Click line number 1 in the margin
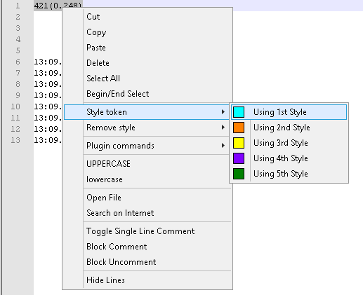Image resolution: width=363 pixels, height=295 pixels. pos(18,6)
